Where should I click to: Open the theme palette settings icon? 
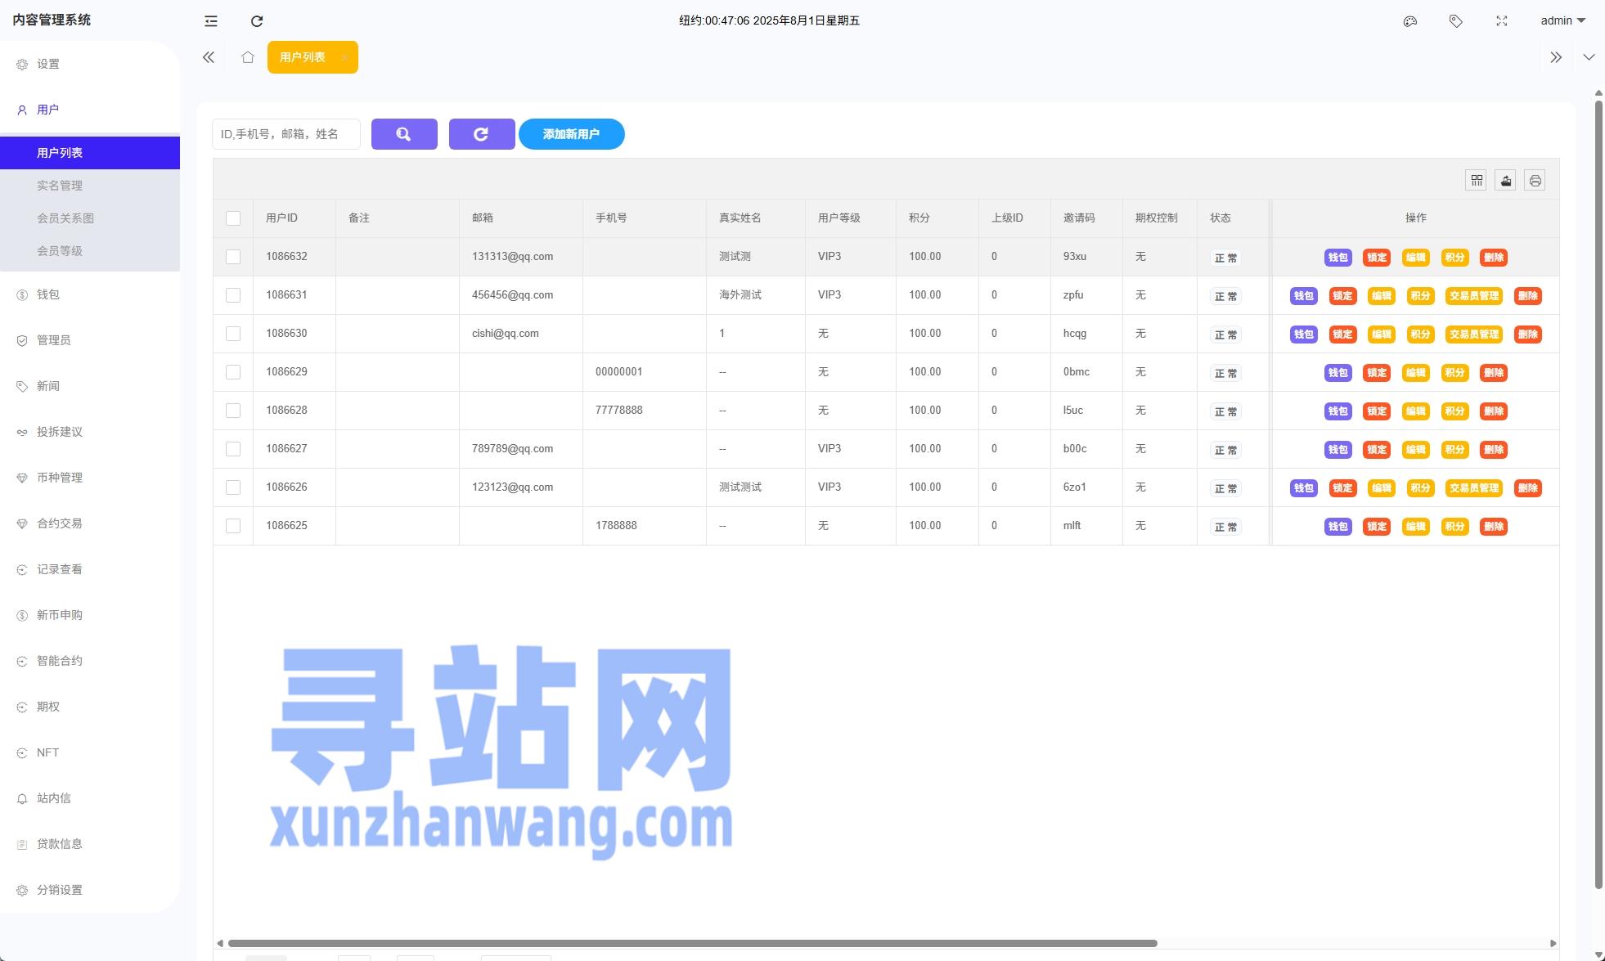click(1409, 20)
